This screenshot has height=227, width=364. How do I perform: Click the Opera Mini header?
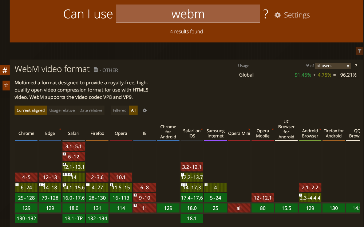click(239, 133)
